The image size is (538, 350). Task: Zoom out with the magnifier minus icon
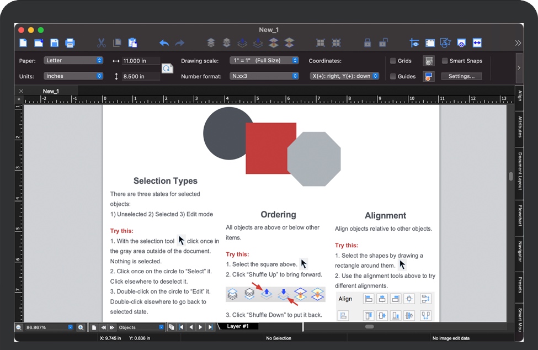tap(19, 327)
